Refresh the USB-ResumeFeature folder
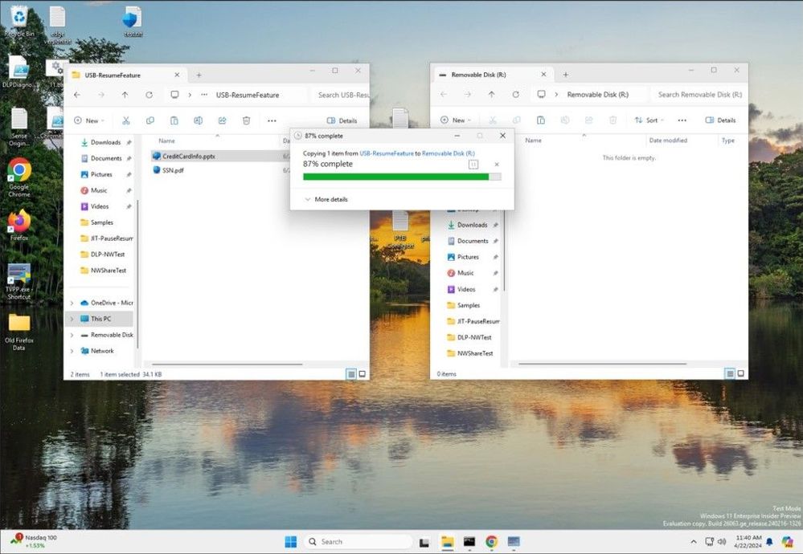Viewport: 803px width, 554px height. tap(149, 95)
